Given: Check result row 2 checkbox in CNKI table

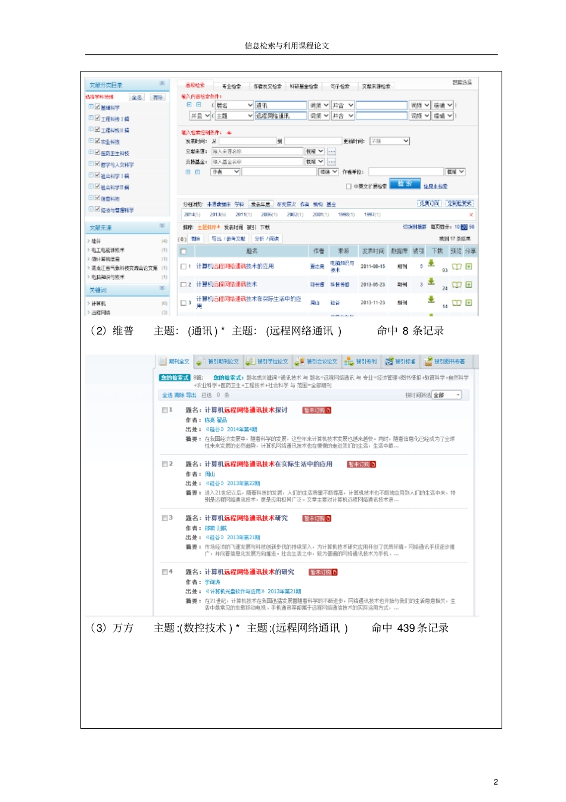Looking at the screenshot, I should 184,285.
